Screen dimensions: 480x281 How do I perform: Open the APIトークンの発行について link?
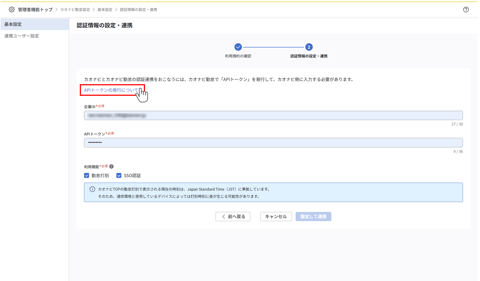[x=112, y=90]
